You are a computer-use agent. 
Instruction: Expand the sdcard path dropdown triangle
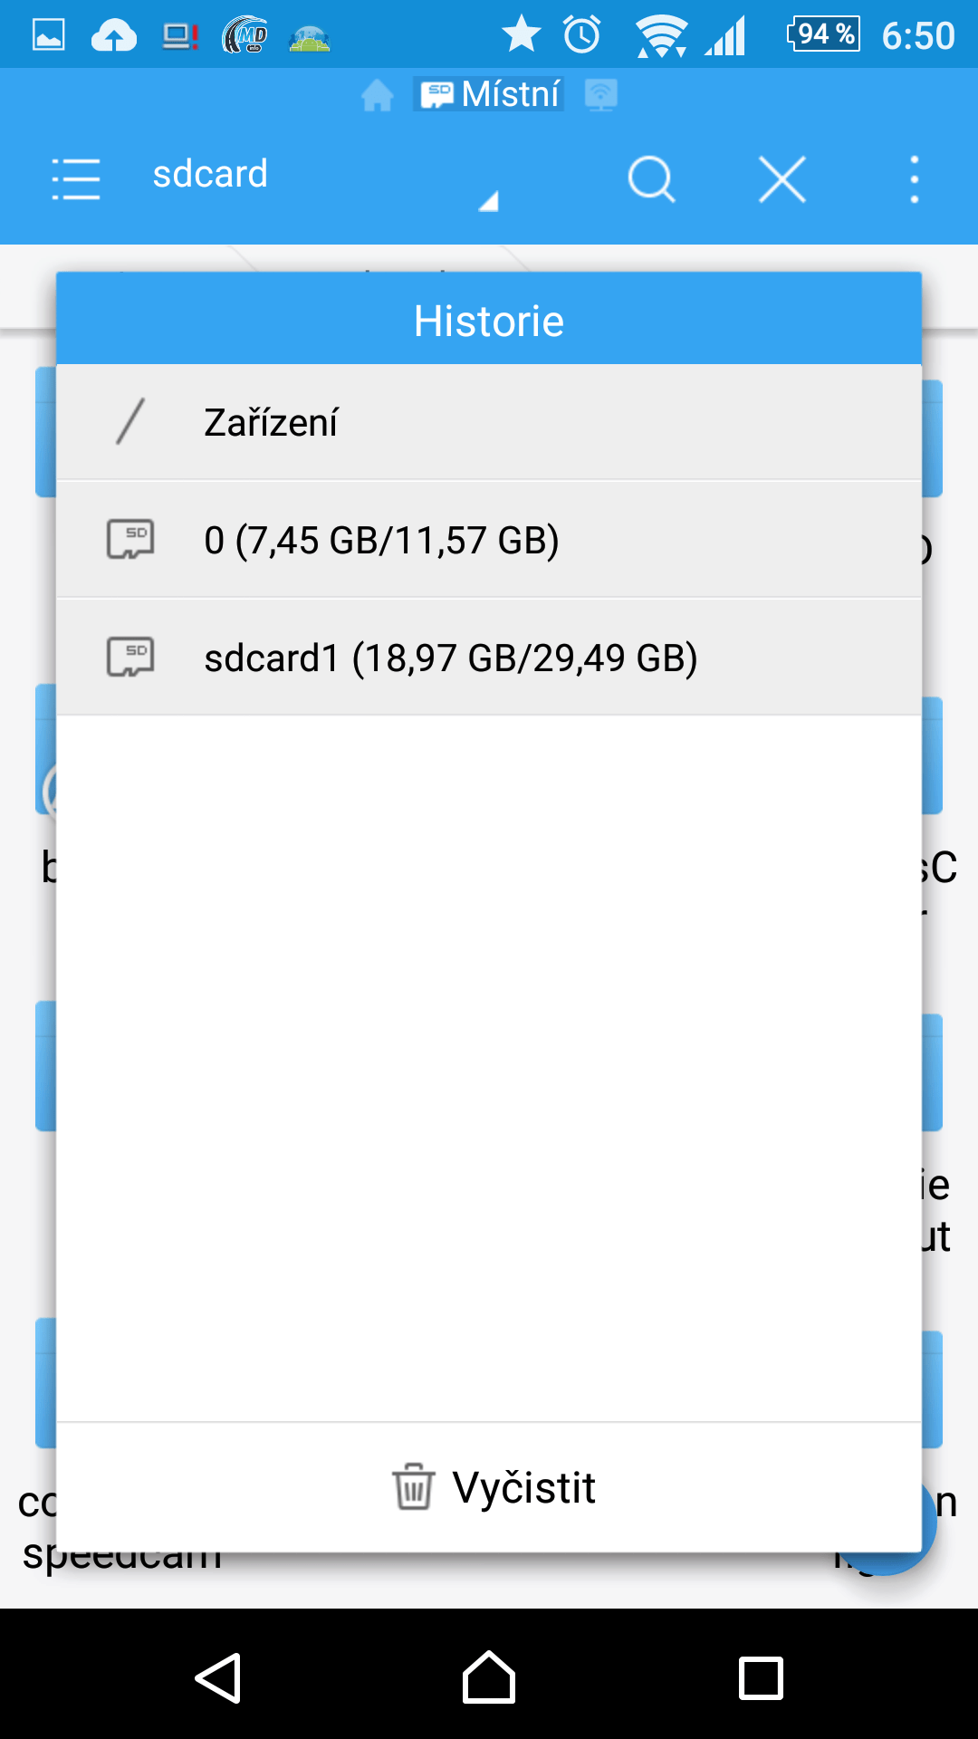(489, 201)
